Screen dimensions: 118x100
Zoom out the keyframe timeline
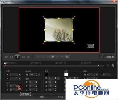(x=108, y=66)
